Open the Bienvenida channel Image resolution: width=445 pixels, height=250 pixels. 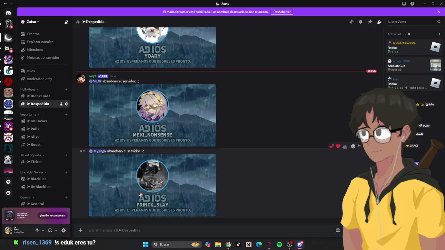coord(44,96)
